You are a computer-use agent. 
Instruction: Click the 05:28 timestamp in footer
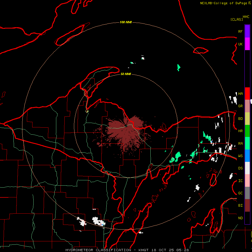click(x=182, y=250)
